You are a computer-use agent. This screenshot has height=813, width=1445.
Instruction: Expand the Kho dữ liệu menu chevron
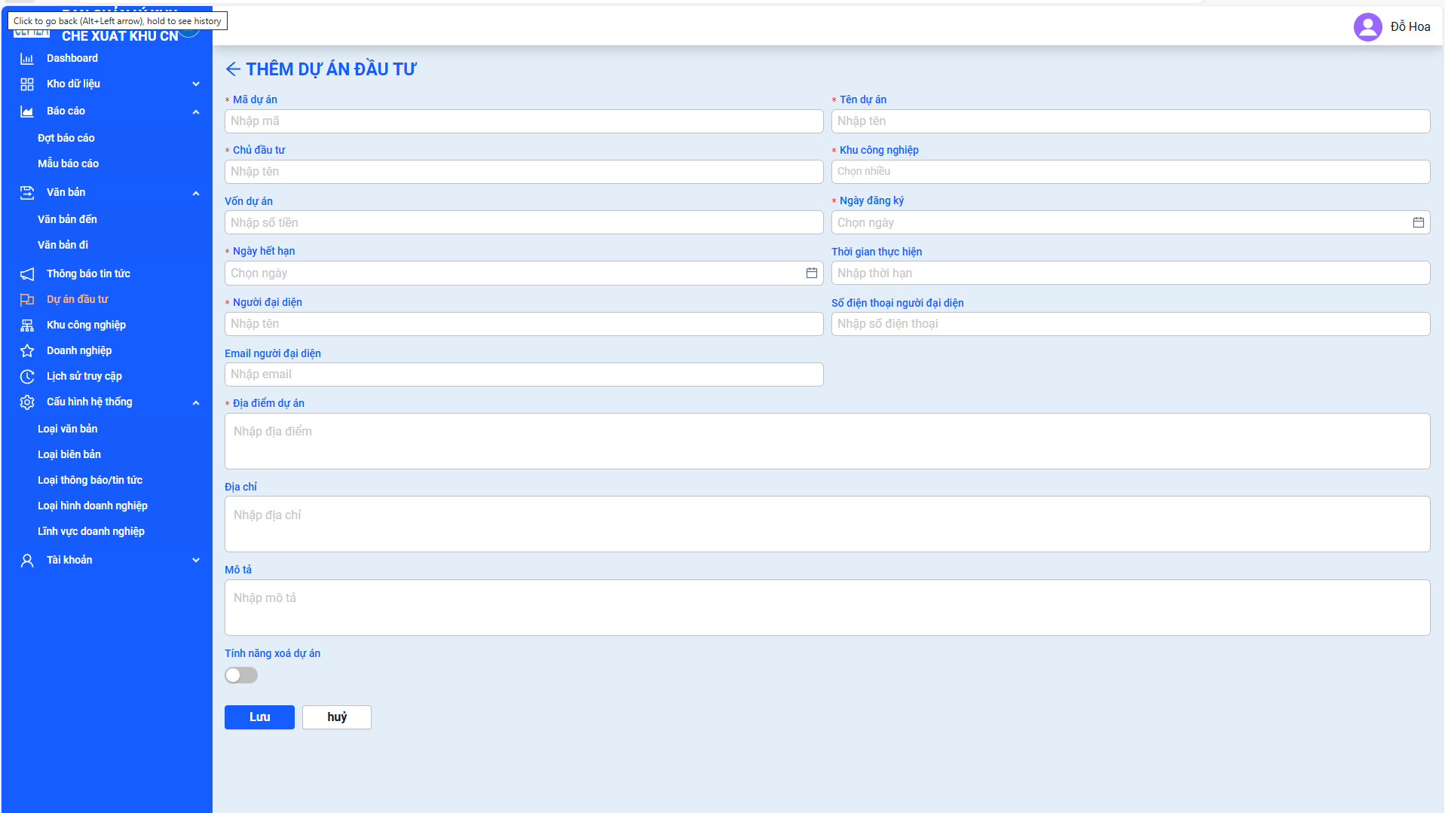[x=196, y=84]
